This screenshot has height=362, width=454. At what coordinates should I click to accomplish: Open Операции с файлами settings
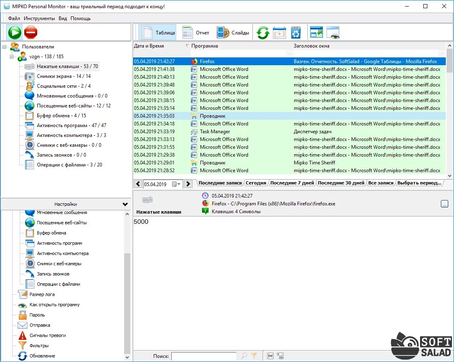58,284
